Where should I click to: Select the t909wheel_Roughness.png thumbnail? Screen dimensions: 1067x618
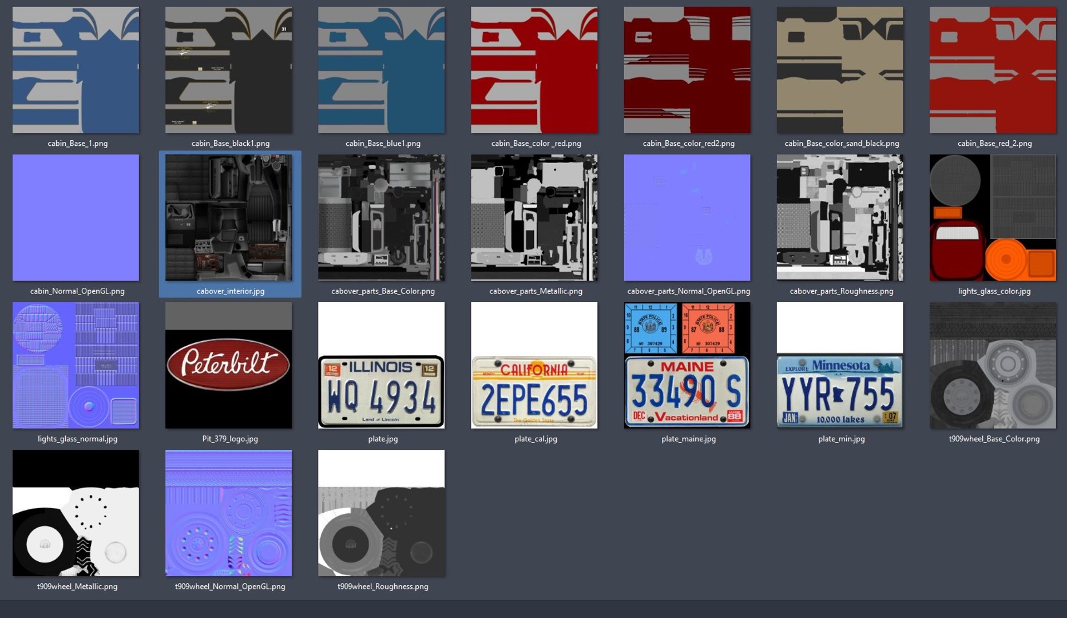[x=381, y=513]
